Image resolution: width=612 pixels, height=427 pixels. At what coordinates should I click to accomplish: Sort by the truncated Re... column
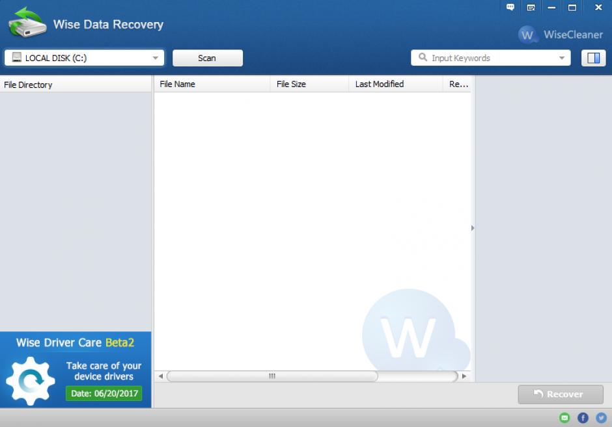tap(457, 84)
